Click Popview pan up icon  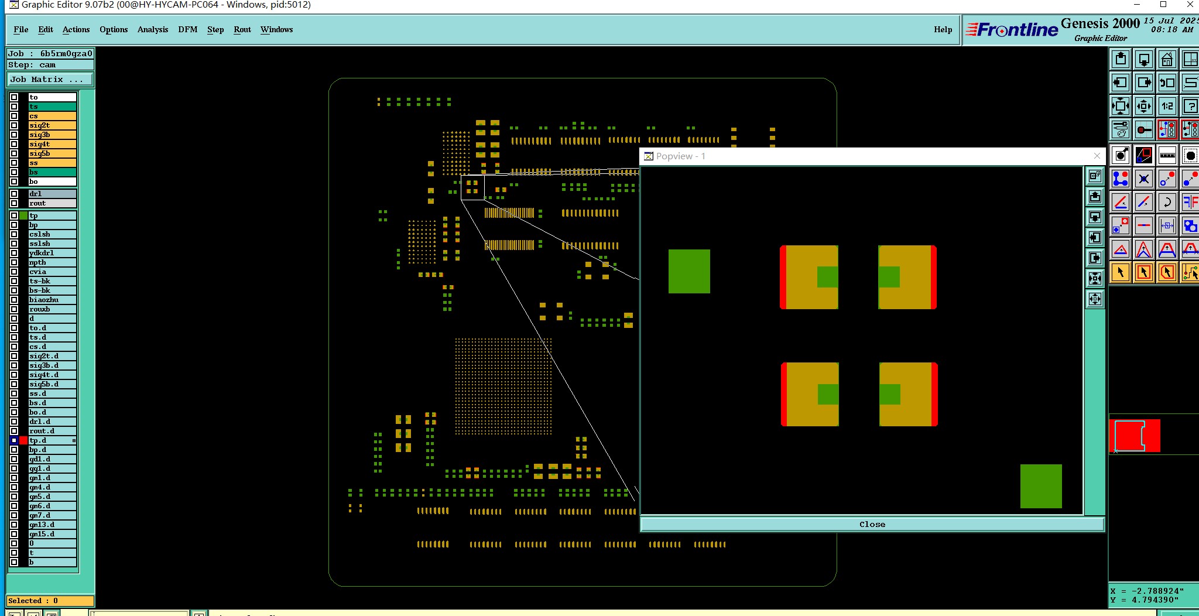click(1095, 197)
